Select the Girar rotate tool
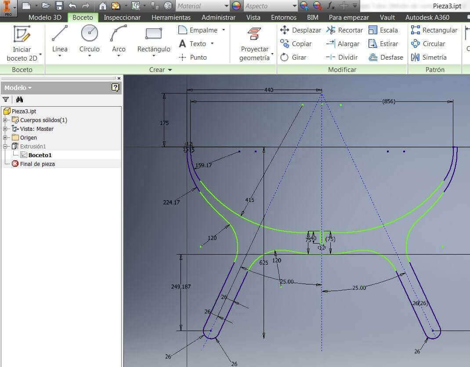This screenshot has width=470, height=367. pyautogui.click(x=293, y=57)
